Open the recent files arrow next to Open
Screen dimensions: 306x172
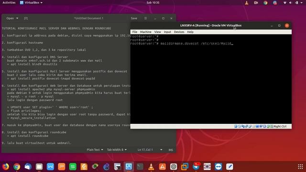pos(17,18)
